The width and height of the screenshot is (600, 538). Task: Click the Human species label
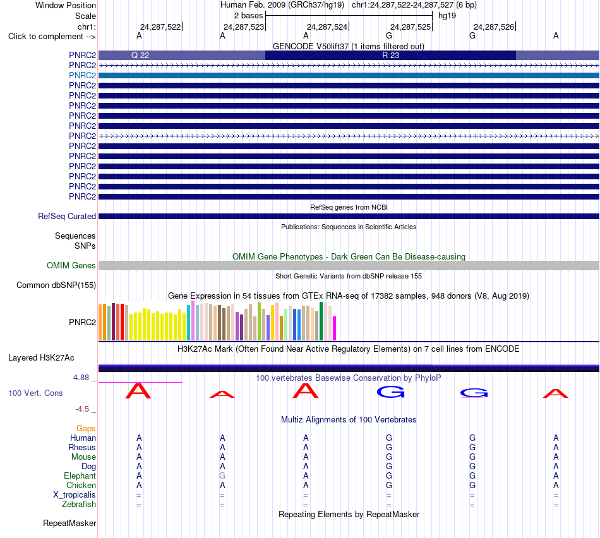[x=83, y=438]
